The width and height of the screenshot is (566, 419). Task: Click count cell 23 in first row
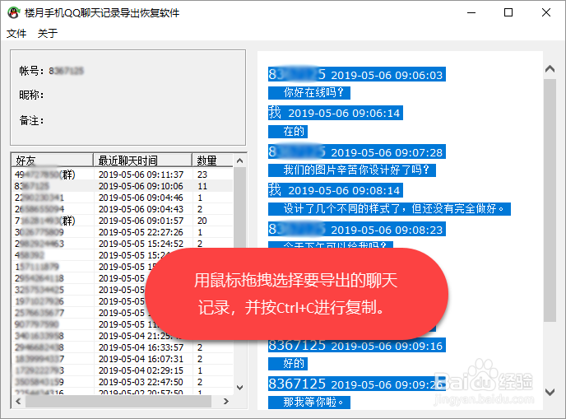click(x=202, y=175)
